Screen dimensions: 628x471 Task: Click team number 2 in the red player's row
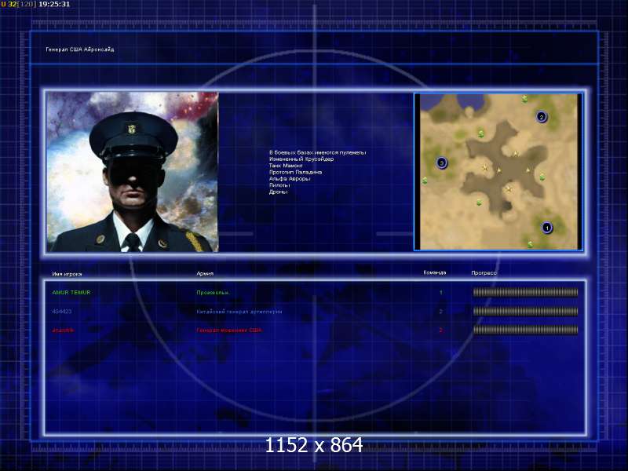tap(441, 330)
